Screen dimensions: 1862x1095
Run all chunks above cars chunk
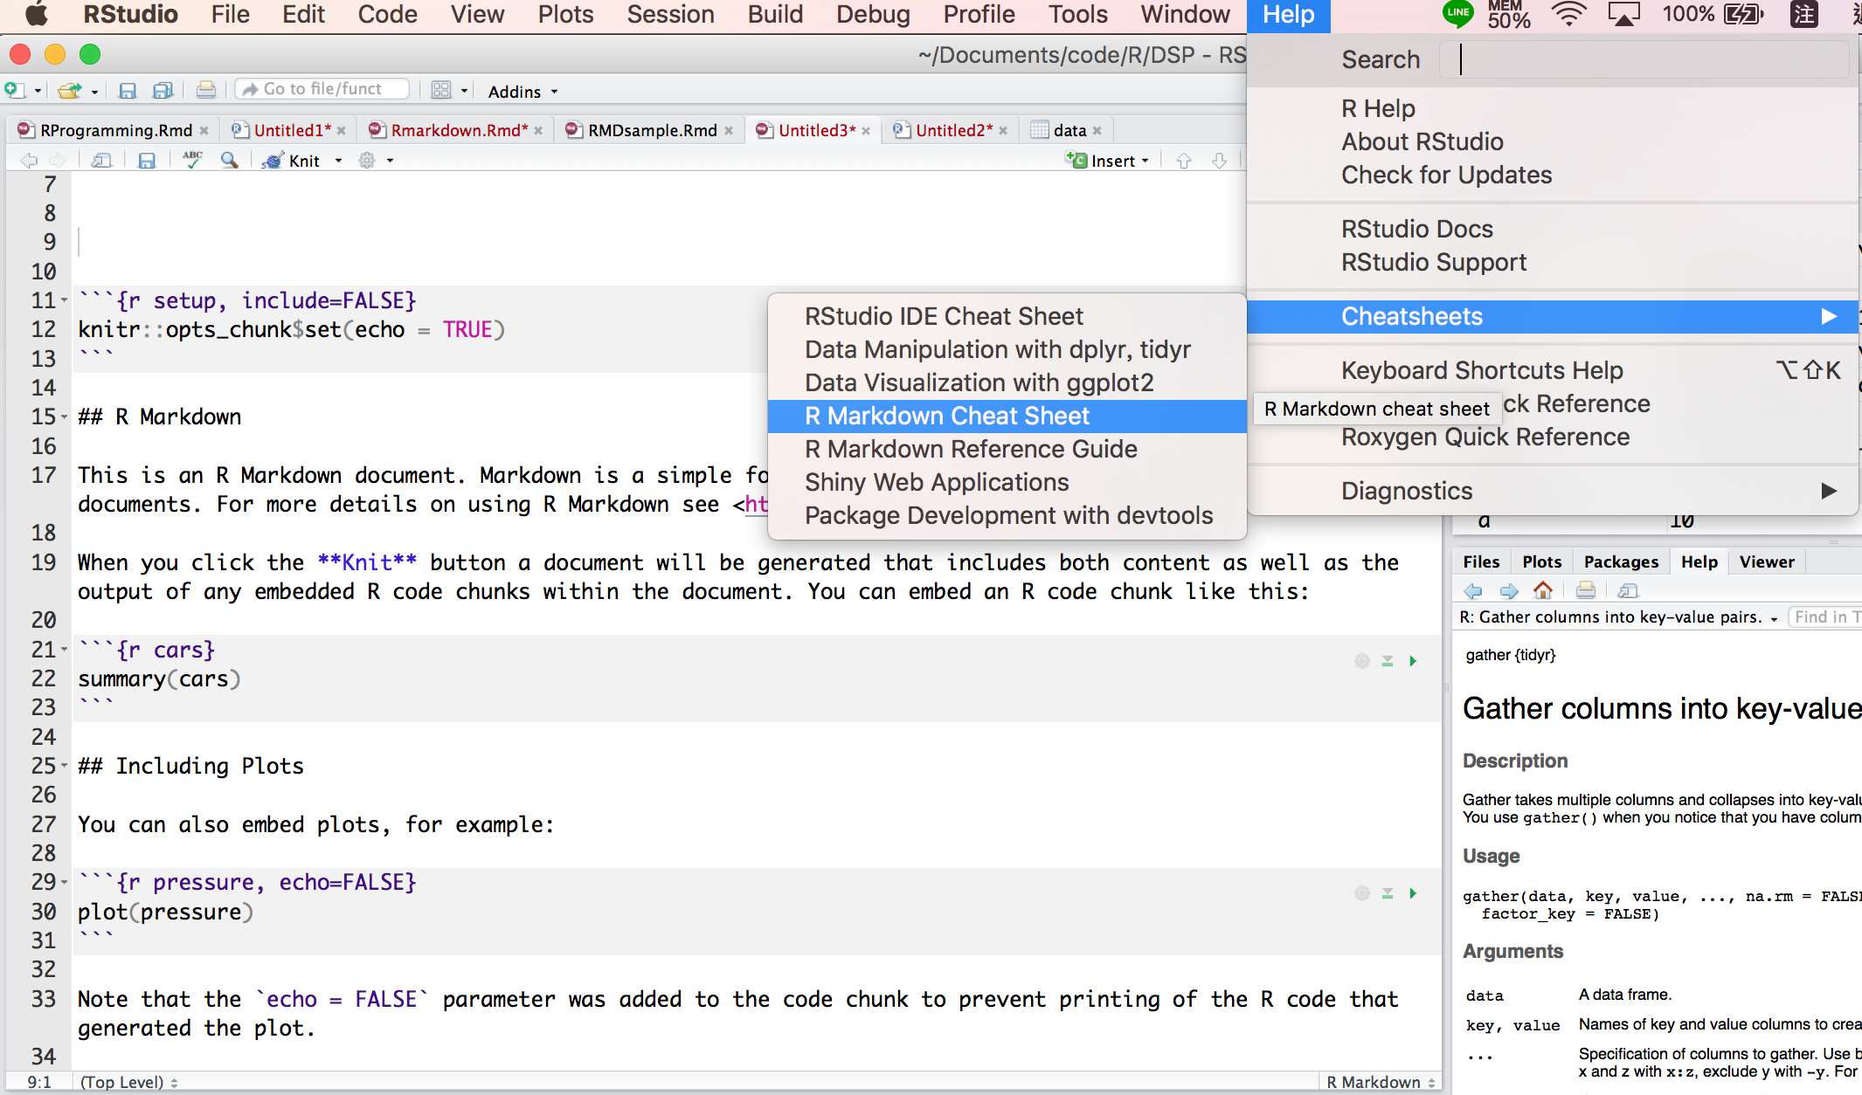(1388, 661)
